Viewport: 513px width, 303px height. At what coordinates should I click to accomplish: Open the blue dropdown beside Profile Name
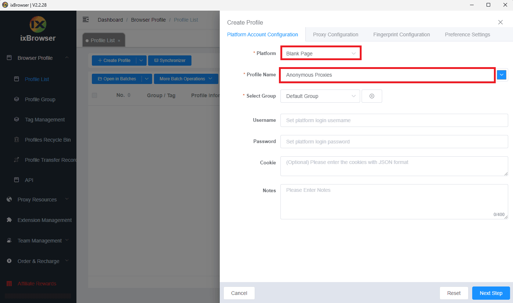click(501, 74)
